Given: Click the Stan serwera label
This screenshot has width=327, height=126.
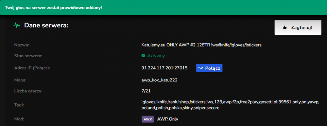Looking at the screenshot, I should 28,56.
